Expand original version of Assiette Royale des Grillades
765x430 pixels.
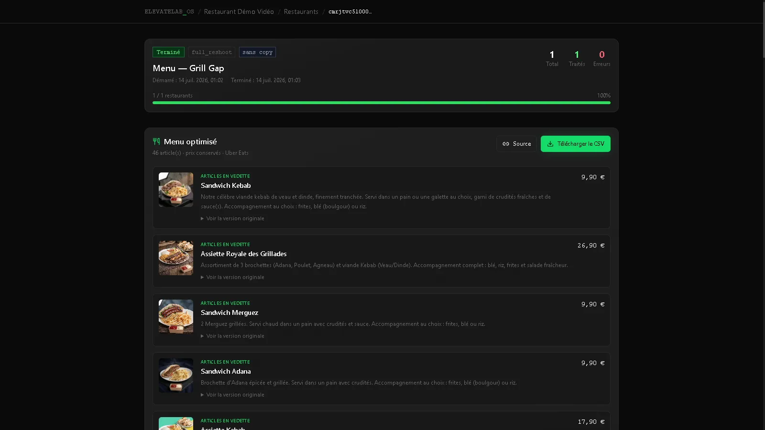point(232,277)
